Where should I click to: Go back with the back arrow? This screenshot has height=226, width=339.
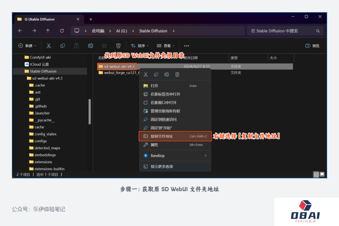pyautogui.click(x=20, y=31)
